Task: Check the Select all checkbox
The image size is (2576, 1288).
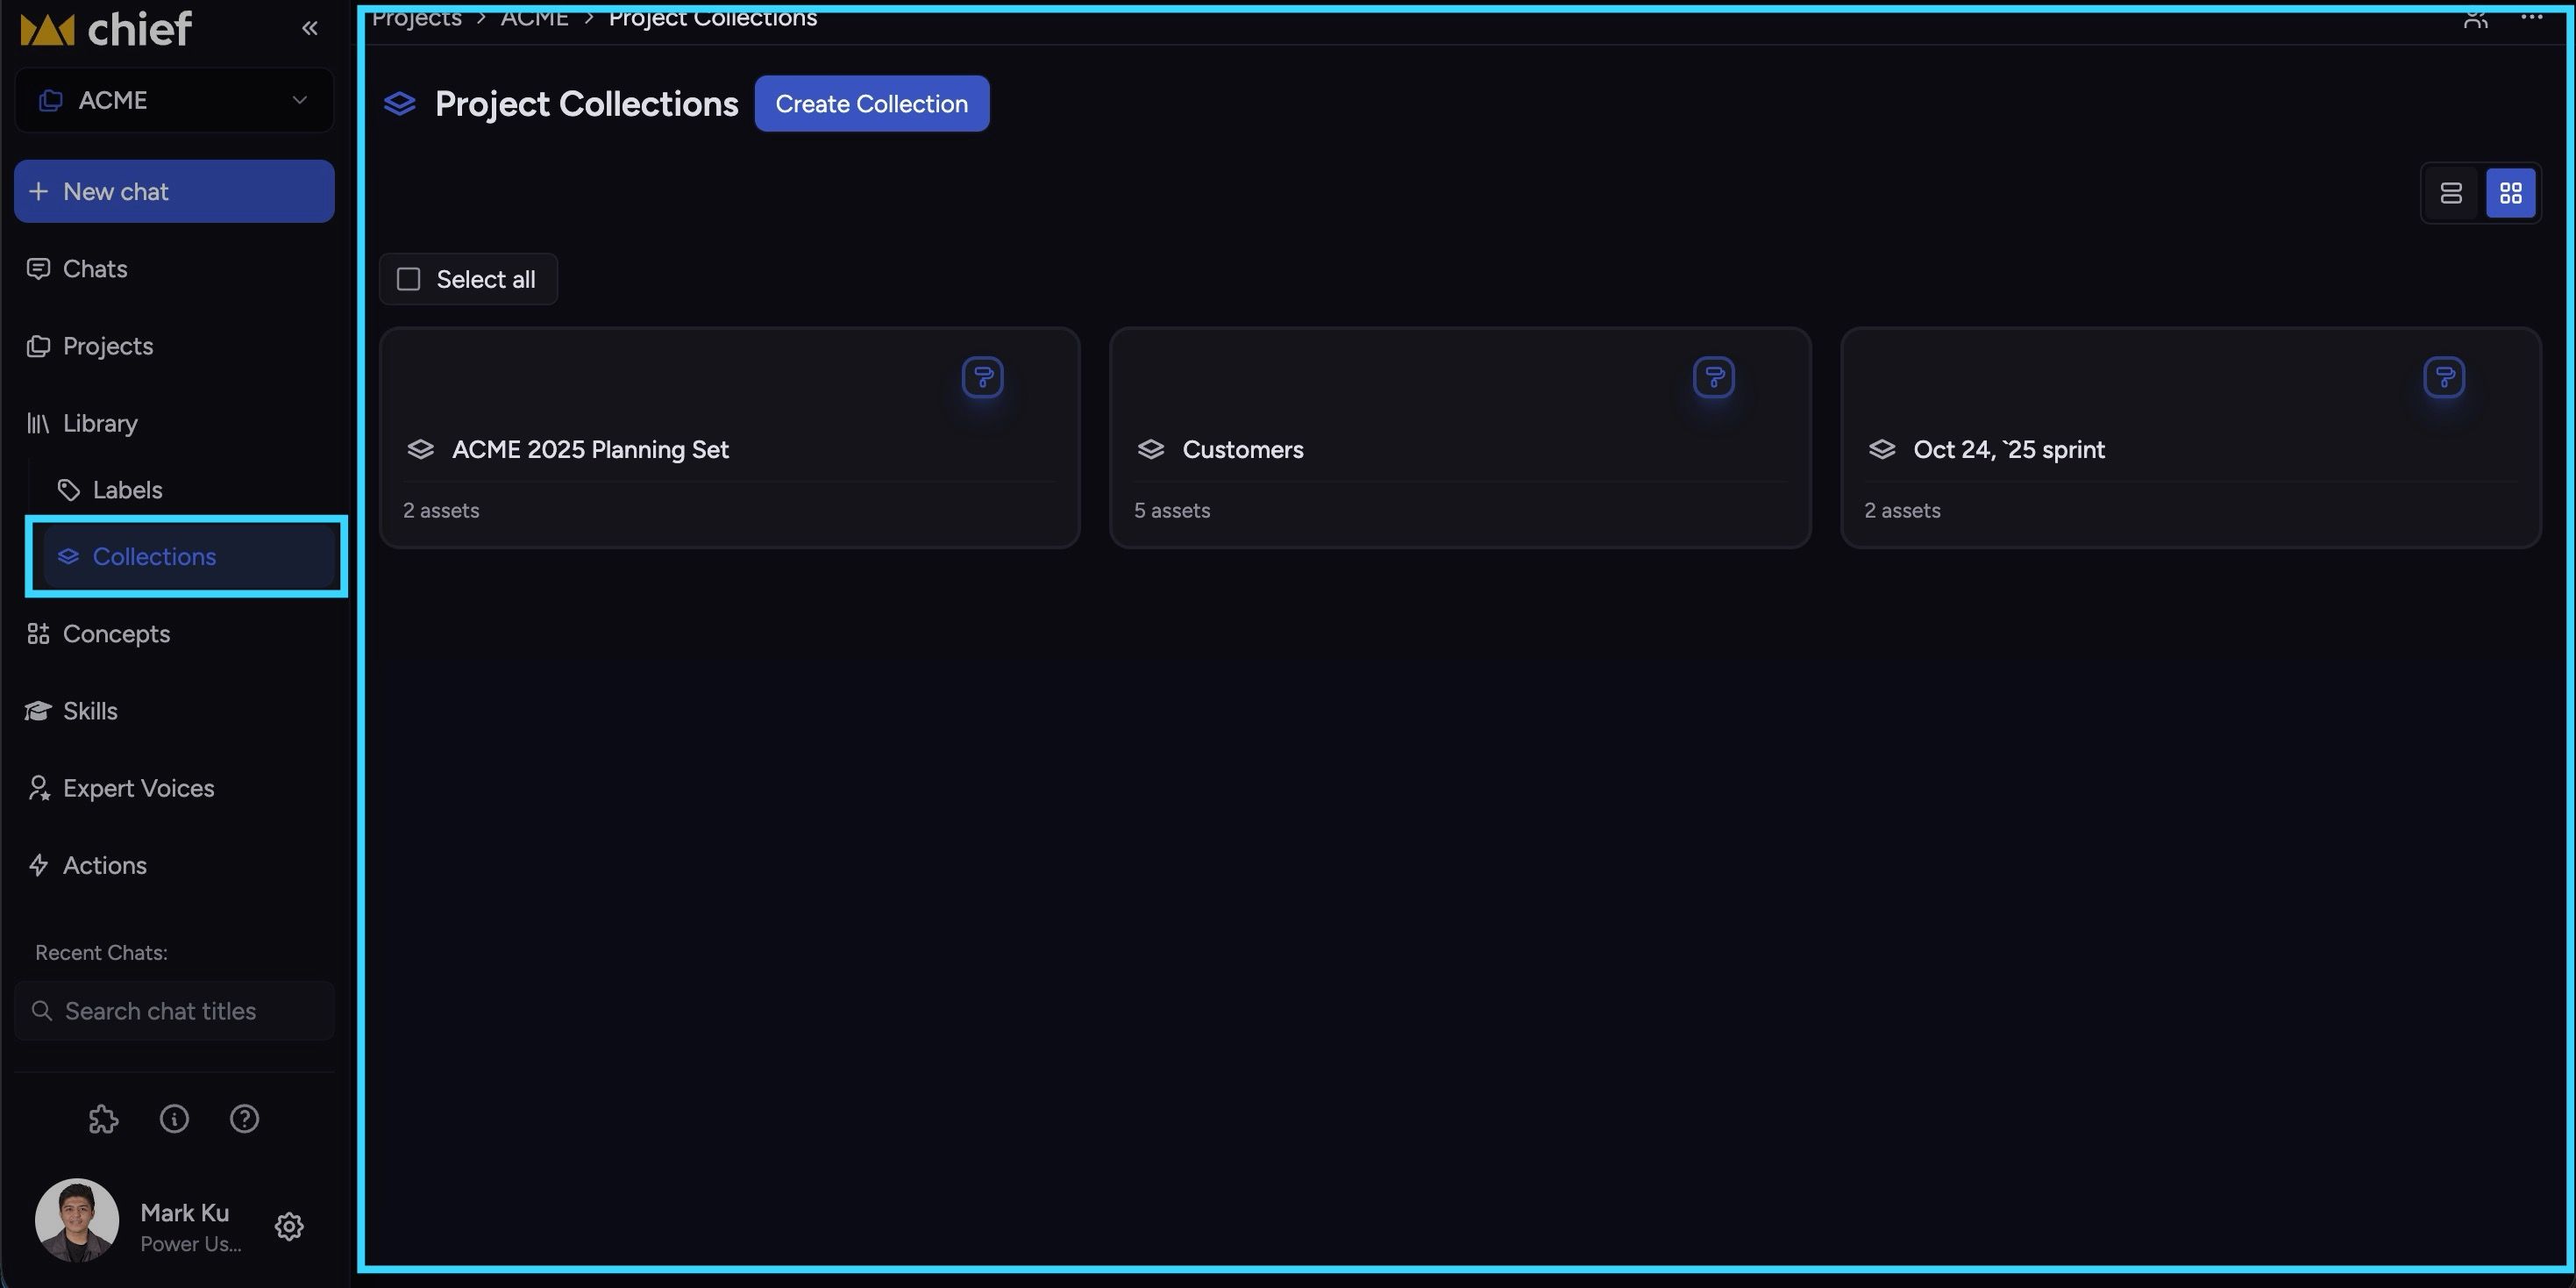Action: (x=409, y=279)
